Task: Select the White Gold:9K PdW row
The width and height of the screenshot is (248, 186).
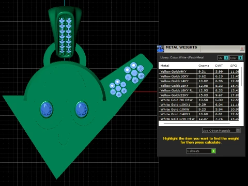Action: coord(199,100)
